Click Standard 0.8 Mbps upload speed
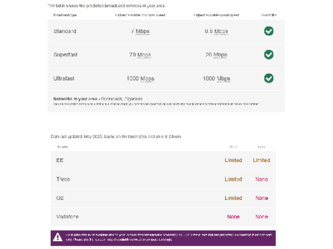This screenshot has height=249, width=333. tap(216, 32)
